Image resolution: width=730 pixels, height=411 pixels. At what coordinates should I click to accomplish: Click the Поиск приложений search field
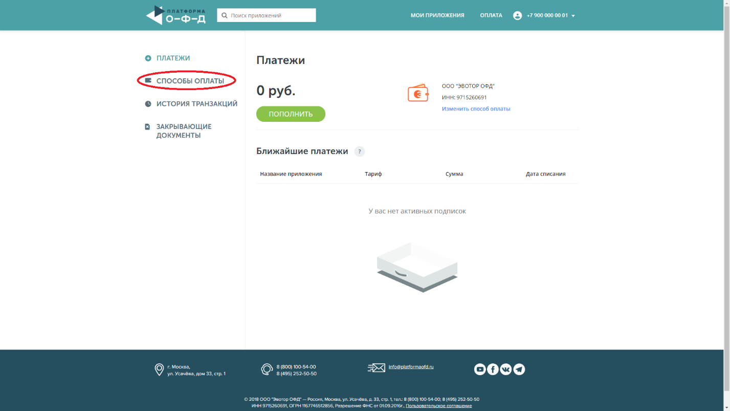pyautogui.click(x=267, y=15)
